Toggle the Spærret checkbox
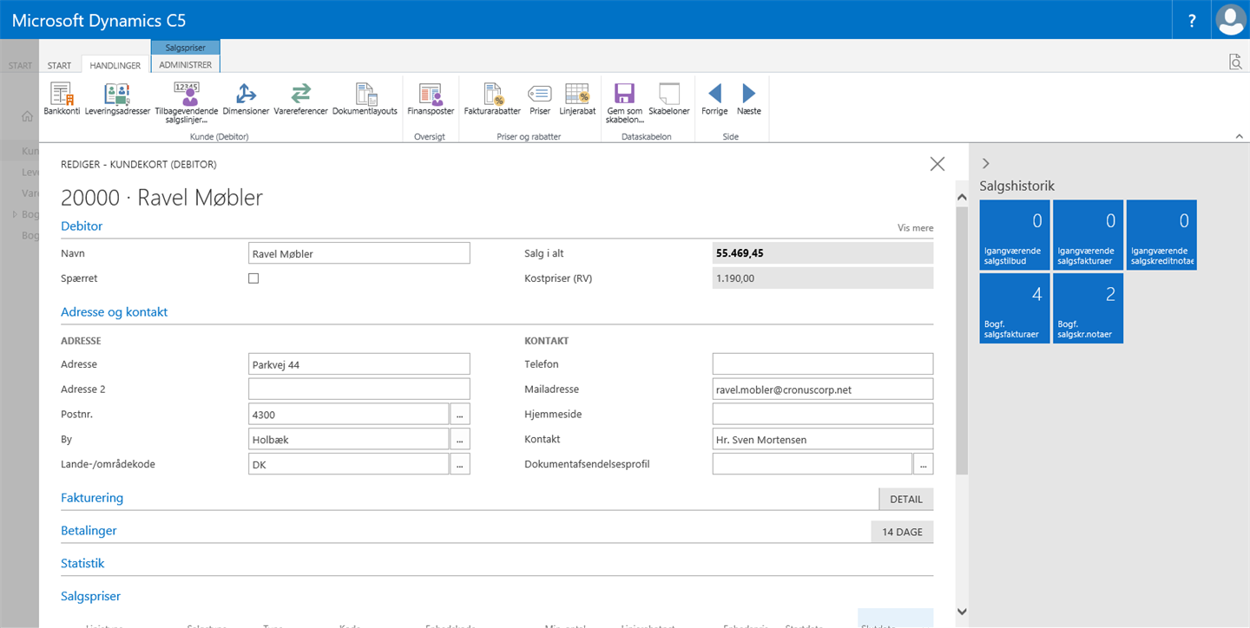1250x628 pixels. (253, 278)
